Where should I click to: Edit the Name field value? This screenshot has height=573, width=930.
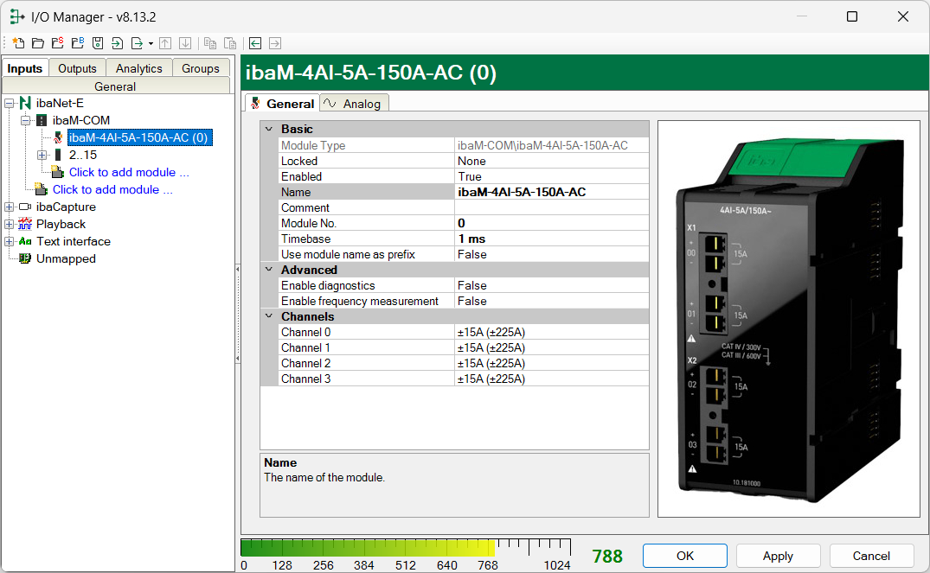coord(551,192)
